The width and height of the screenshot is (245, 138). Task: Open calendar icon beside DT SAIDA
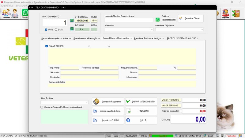coord(72,29)
